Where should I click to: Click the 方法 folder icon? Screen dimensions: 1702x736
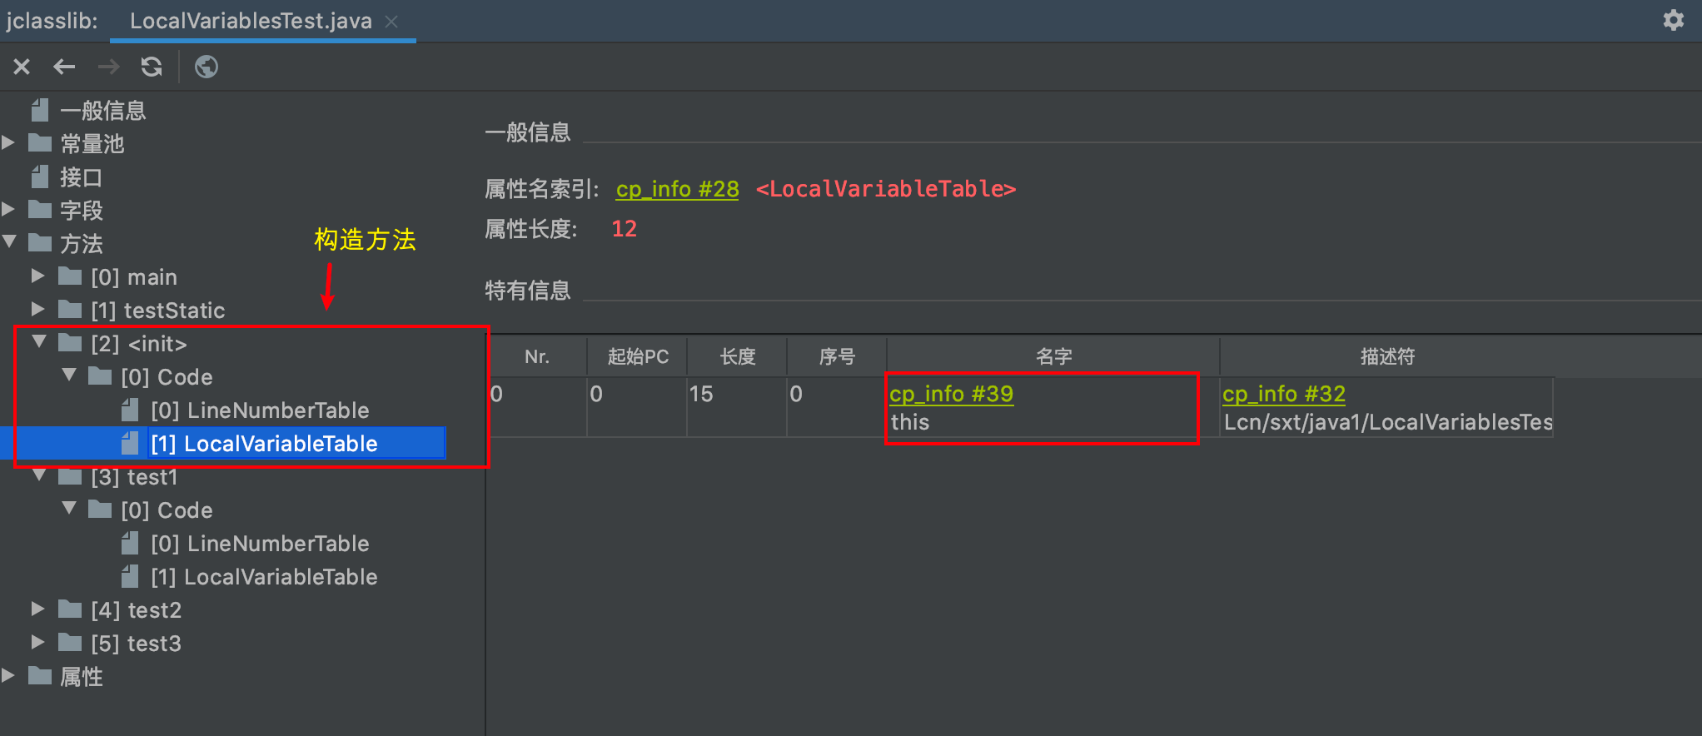[x=40, y=242]
